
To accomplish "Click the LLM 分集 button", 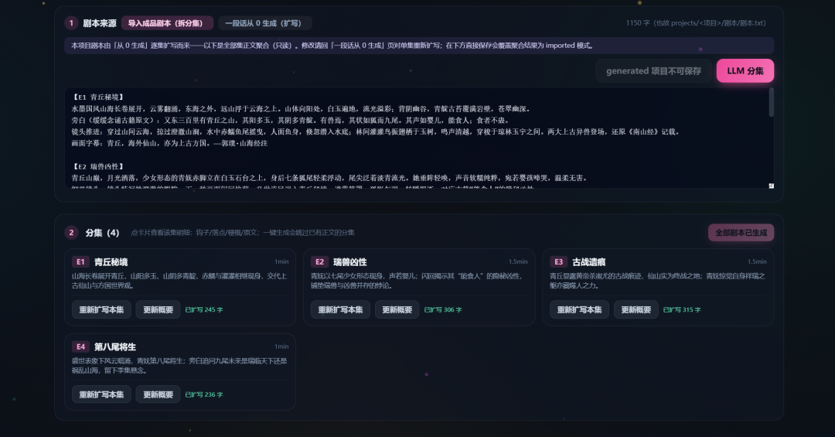I will 745,71.
